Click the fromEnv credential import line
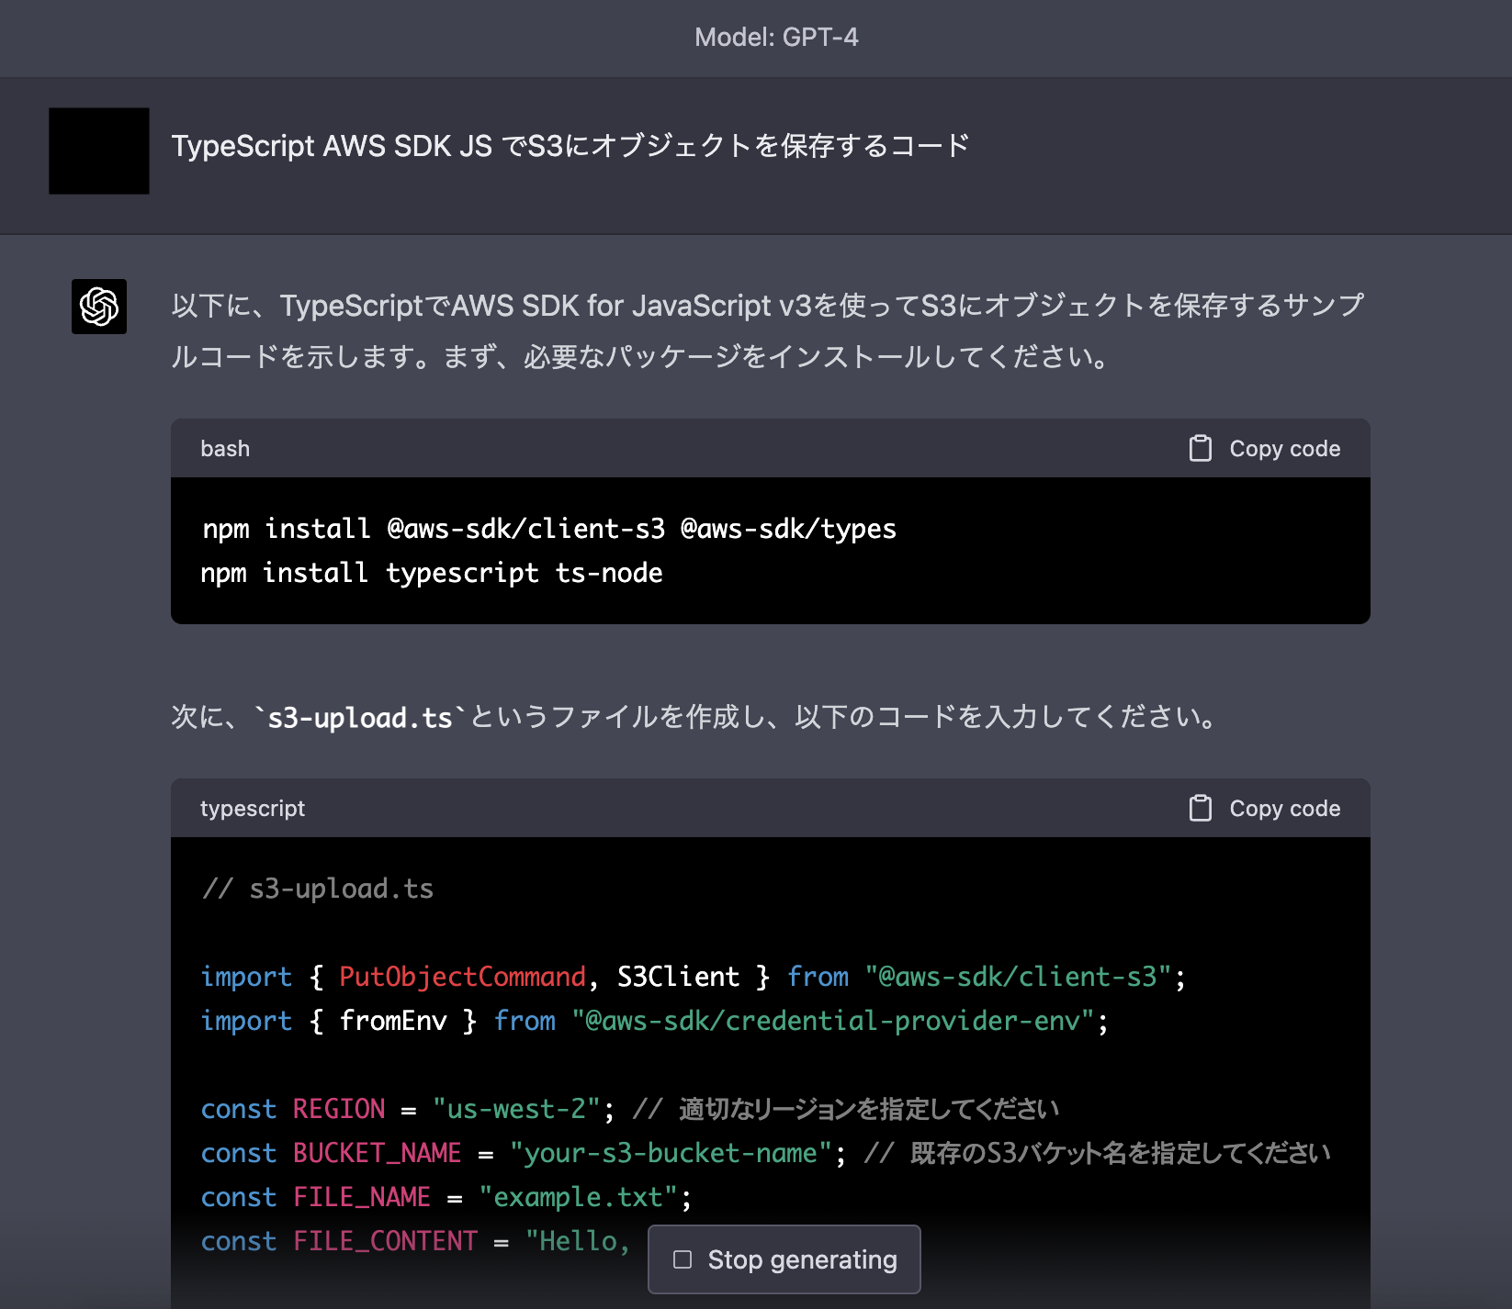The width and height of the screenshot is (1512, 1309). pos(654,1020)
